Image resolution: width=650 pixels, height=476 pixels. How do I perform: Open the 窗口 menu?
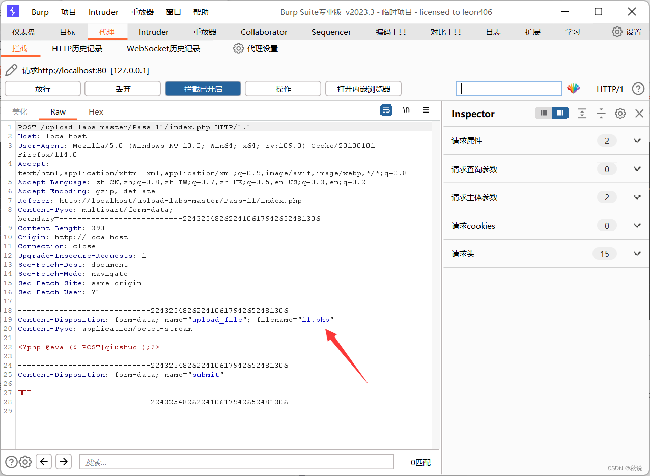pyautogui.click(x=174, y=12)
